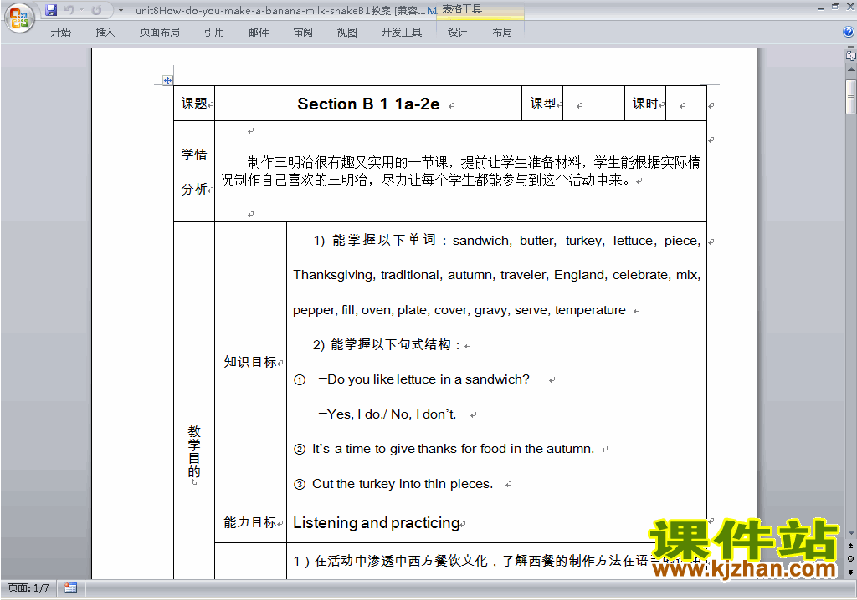Click the 页面: 1/7 status bar indicator
The image size is (857, 600).
(28, 588)
